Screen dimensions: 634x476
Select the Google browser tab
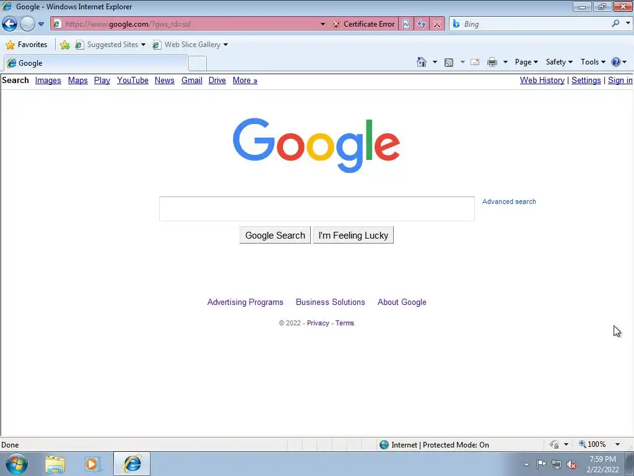pyautogui.click(x=96, y=63)
